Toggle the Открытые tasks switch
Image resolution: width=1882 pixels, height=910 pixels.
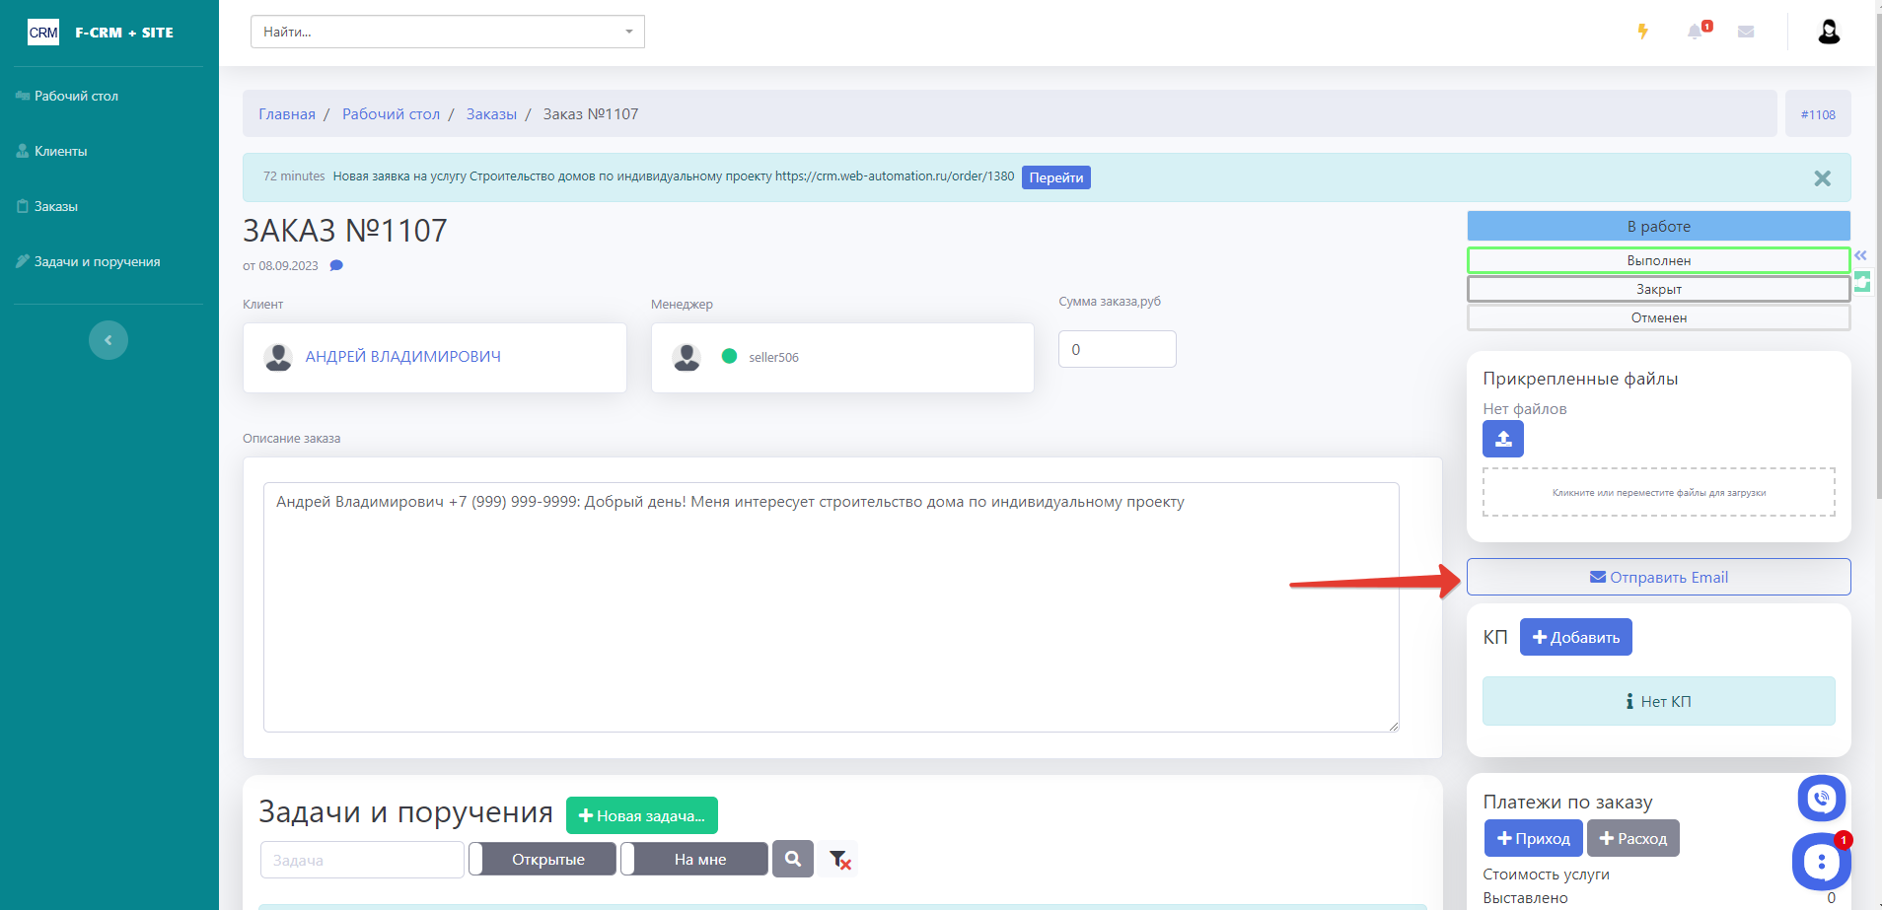[x=543, y=859]
